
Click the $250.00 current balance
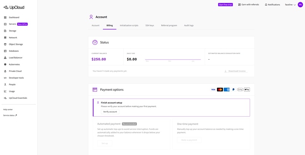[x=99, y=59]
